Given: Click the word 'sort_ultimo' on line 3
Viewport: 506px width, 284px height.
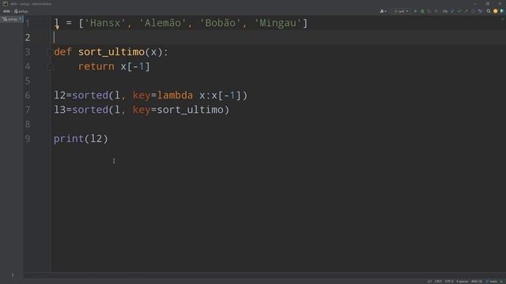Looking at the screenshot, I should [111, 52].
